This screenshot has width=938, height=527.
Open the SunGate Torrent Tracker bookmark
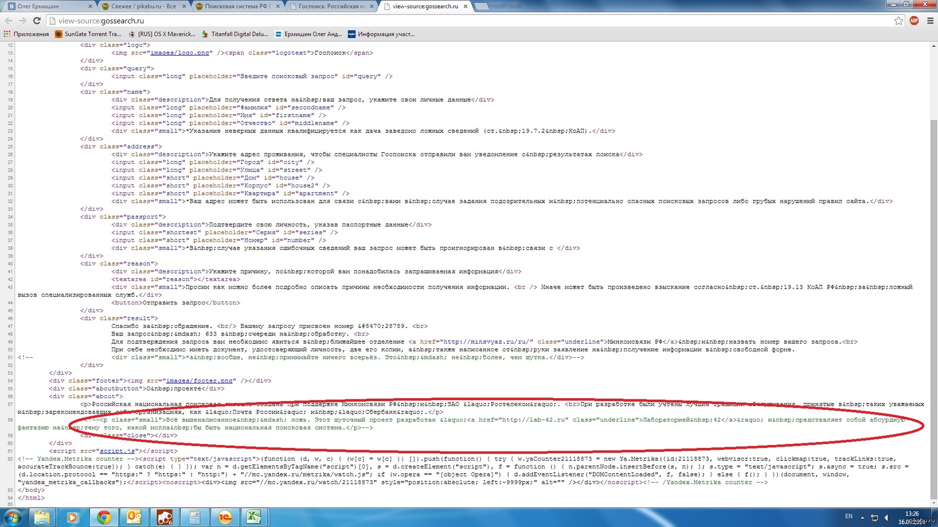[88, 34]
